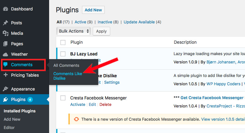Click the Plugin column header
245x133 pixels.
(76, 42)
